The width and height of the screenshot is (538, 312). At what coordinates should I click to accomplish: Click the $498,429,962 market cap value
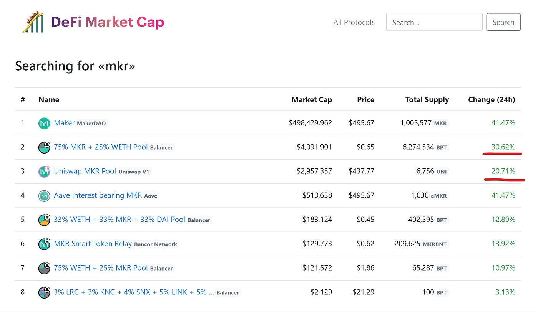[x=311, y=123]
